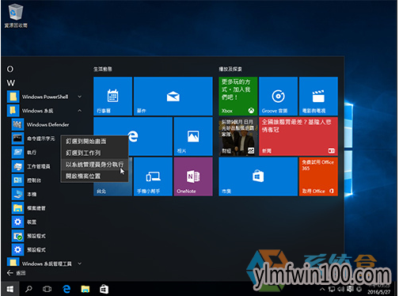399x296 pixels.
Task: Jump via the letter O header
Action: click(10, 69)
